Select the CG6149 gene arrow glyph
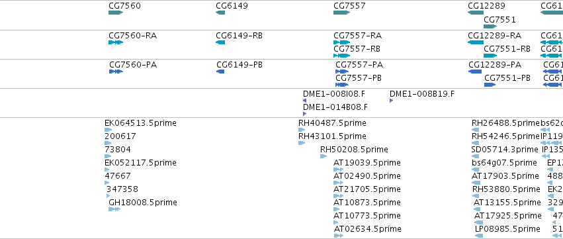 [x=220, y=13]
